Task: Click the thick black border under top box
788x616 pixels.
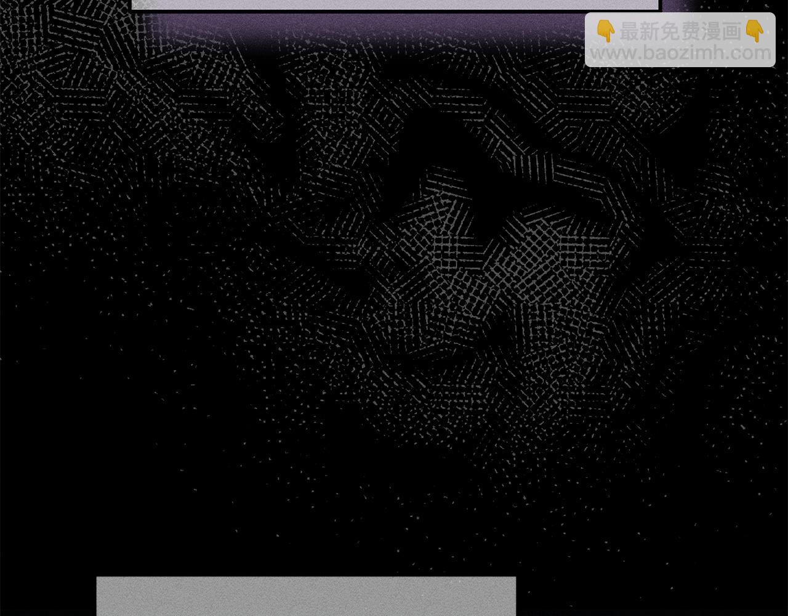Action: (x=396, y=11)
